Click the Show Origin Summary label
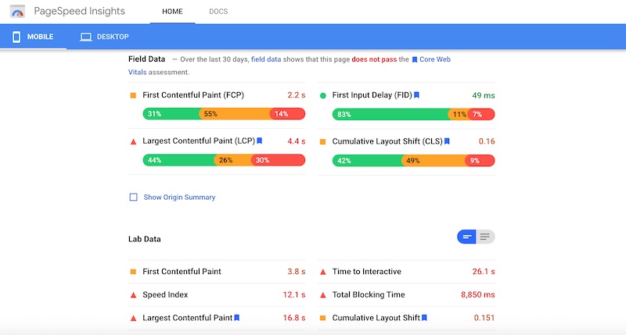The image size is (626, 335). click(x=179, y=198)
